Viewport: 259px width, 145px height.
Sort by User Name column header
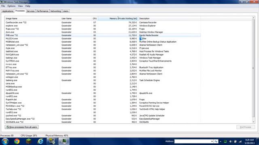(x=76, y=19)
